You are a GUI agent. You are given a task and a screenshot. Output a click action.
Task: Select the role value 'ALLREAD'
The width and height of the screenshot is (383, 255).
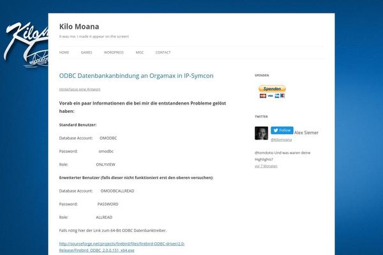point(104,217)
